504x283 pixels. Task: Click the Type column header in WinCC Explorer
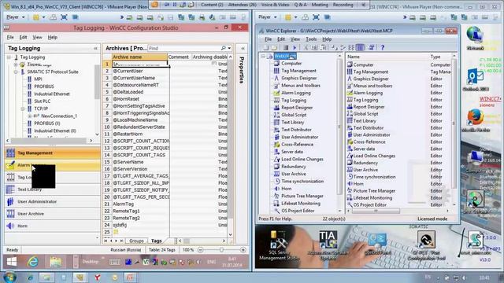440,57
